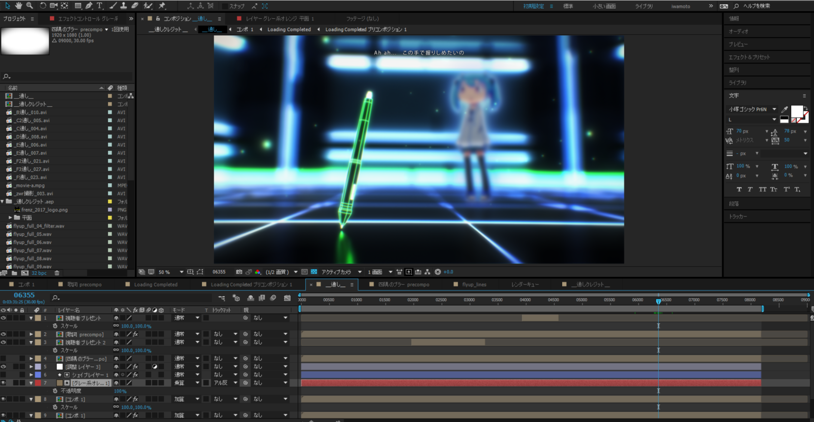Collapse layer 1 視聴者プレゼント properties
Screen dimensions: 814x422
[31, 318]
